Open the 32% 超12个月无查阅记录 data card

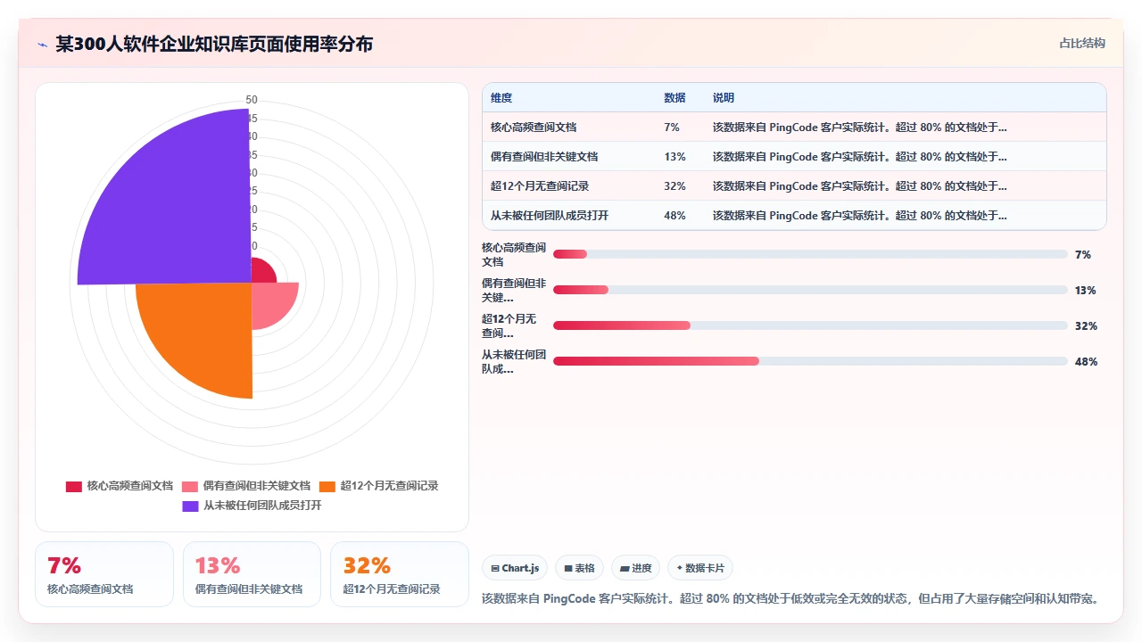pos(399,574)
